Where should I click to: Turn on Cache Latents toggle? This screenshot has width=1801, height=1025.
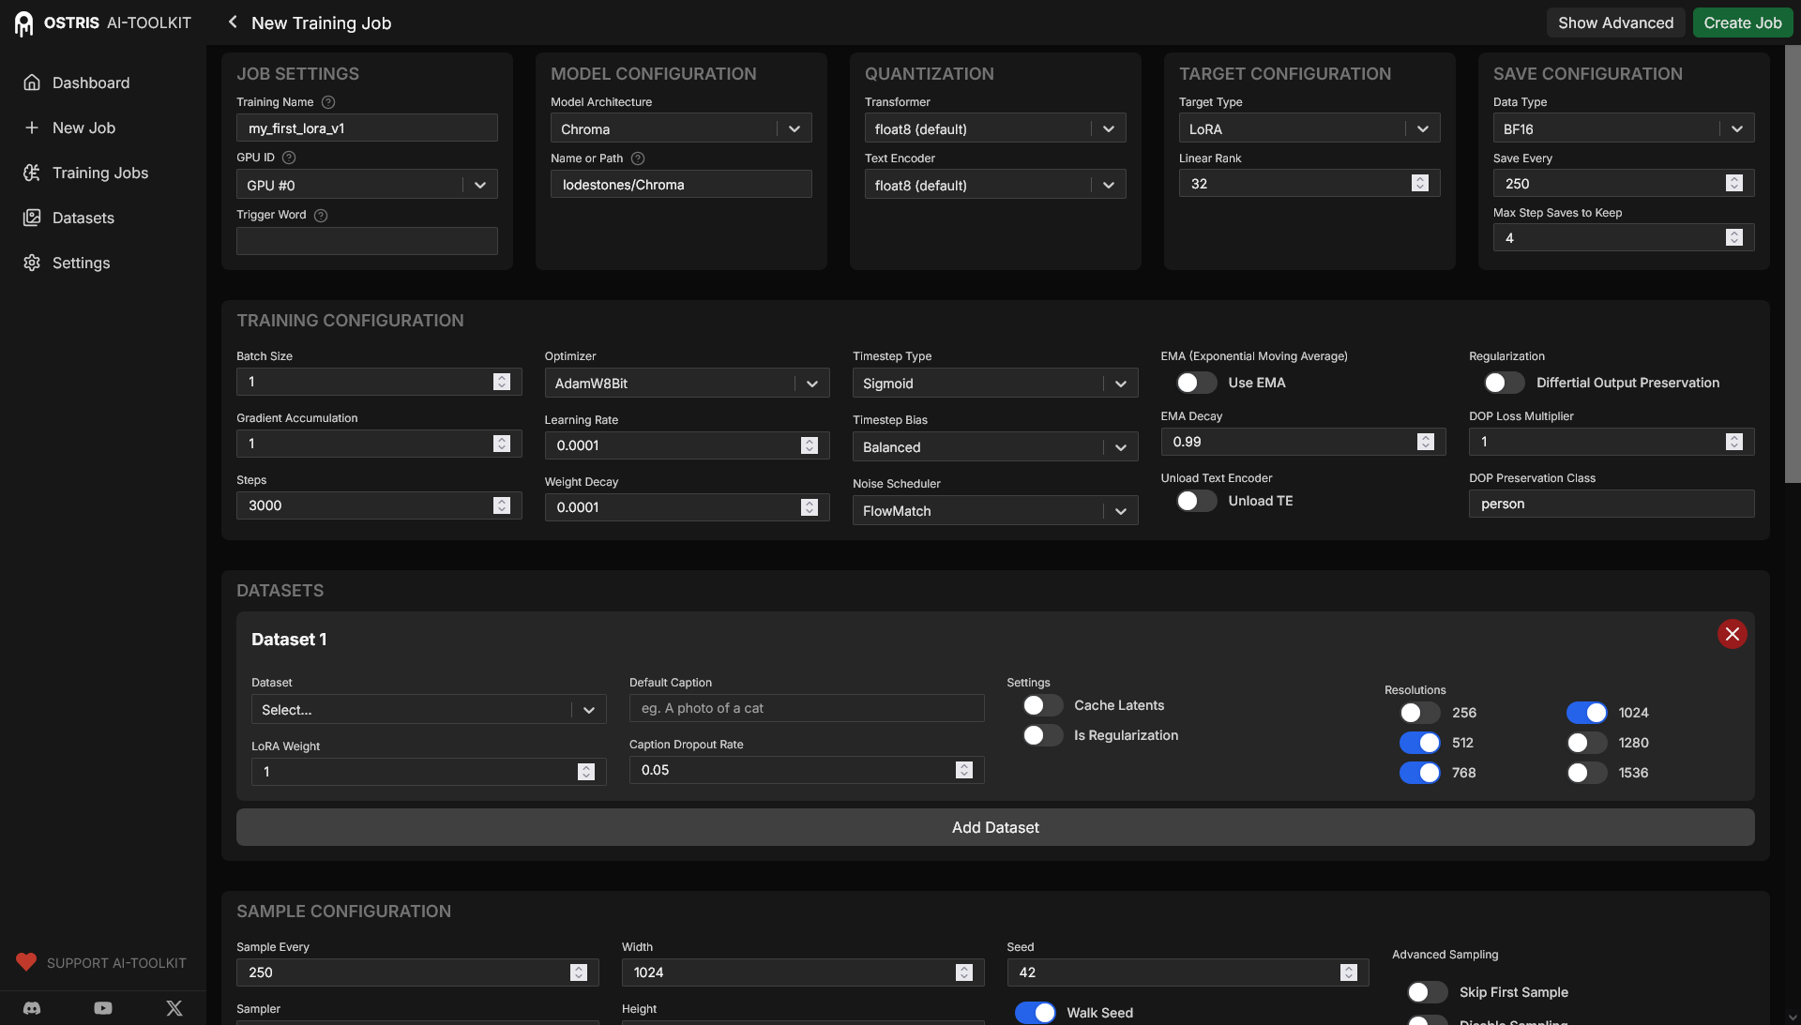[1042, 705]
